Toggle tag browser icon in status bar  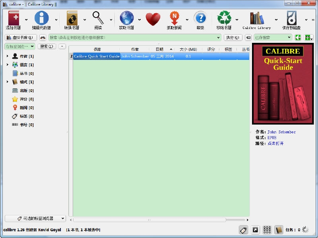pyautogui.click(x=243, y=230)
